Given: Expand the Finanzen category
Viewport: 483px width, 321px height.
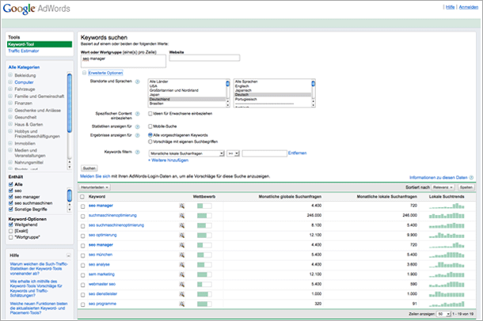Looking at the screenshot, I should [x=10, y=103].
